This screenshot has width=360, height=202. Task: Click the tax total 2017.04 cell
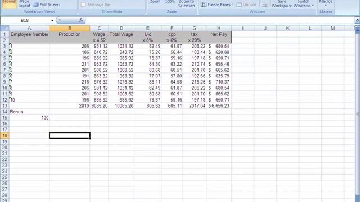(x=195, y=106)
